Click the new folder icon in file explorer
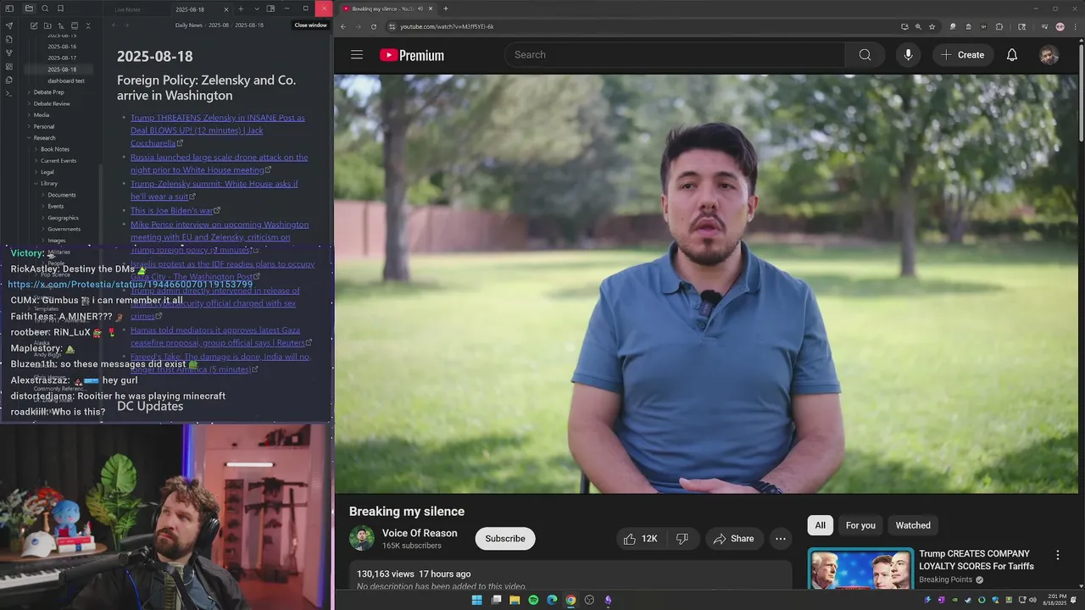The height and width of the screenshot is (610, 1085). pos(47,25)
